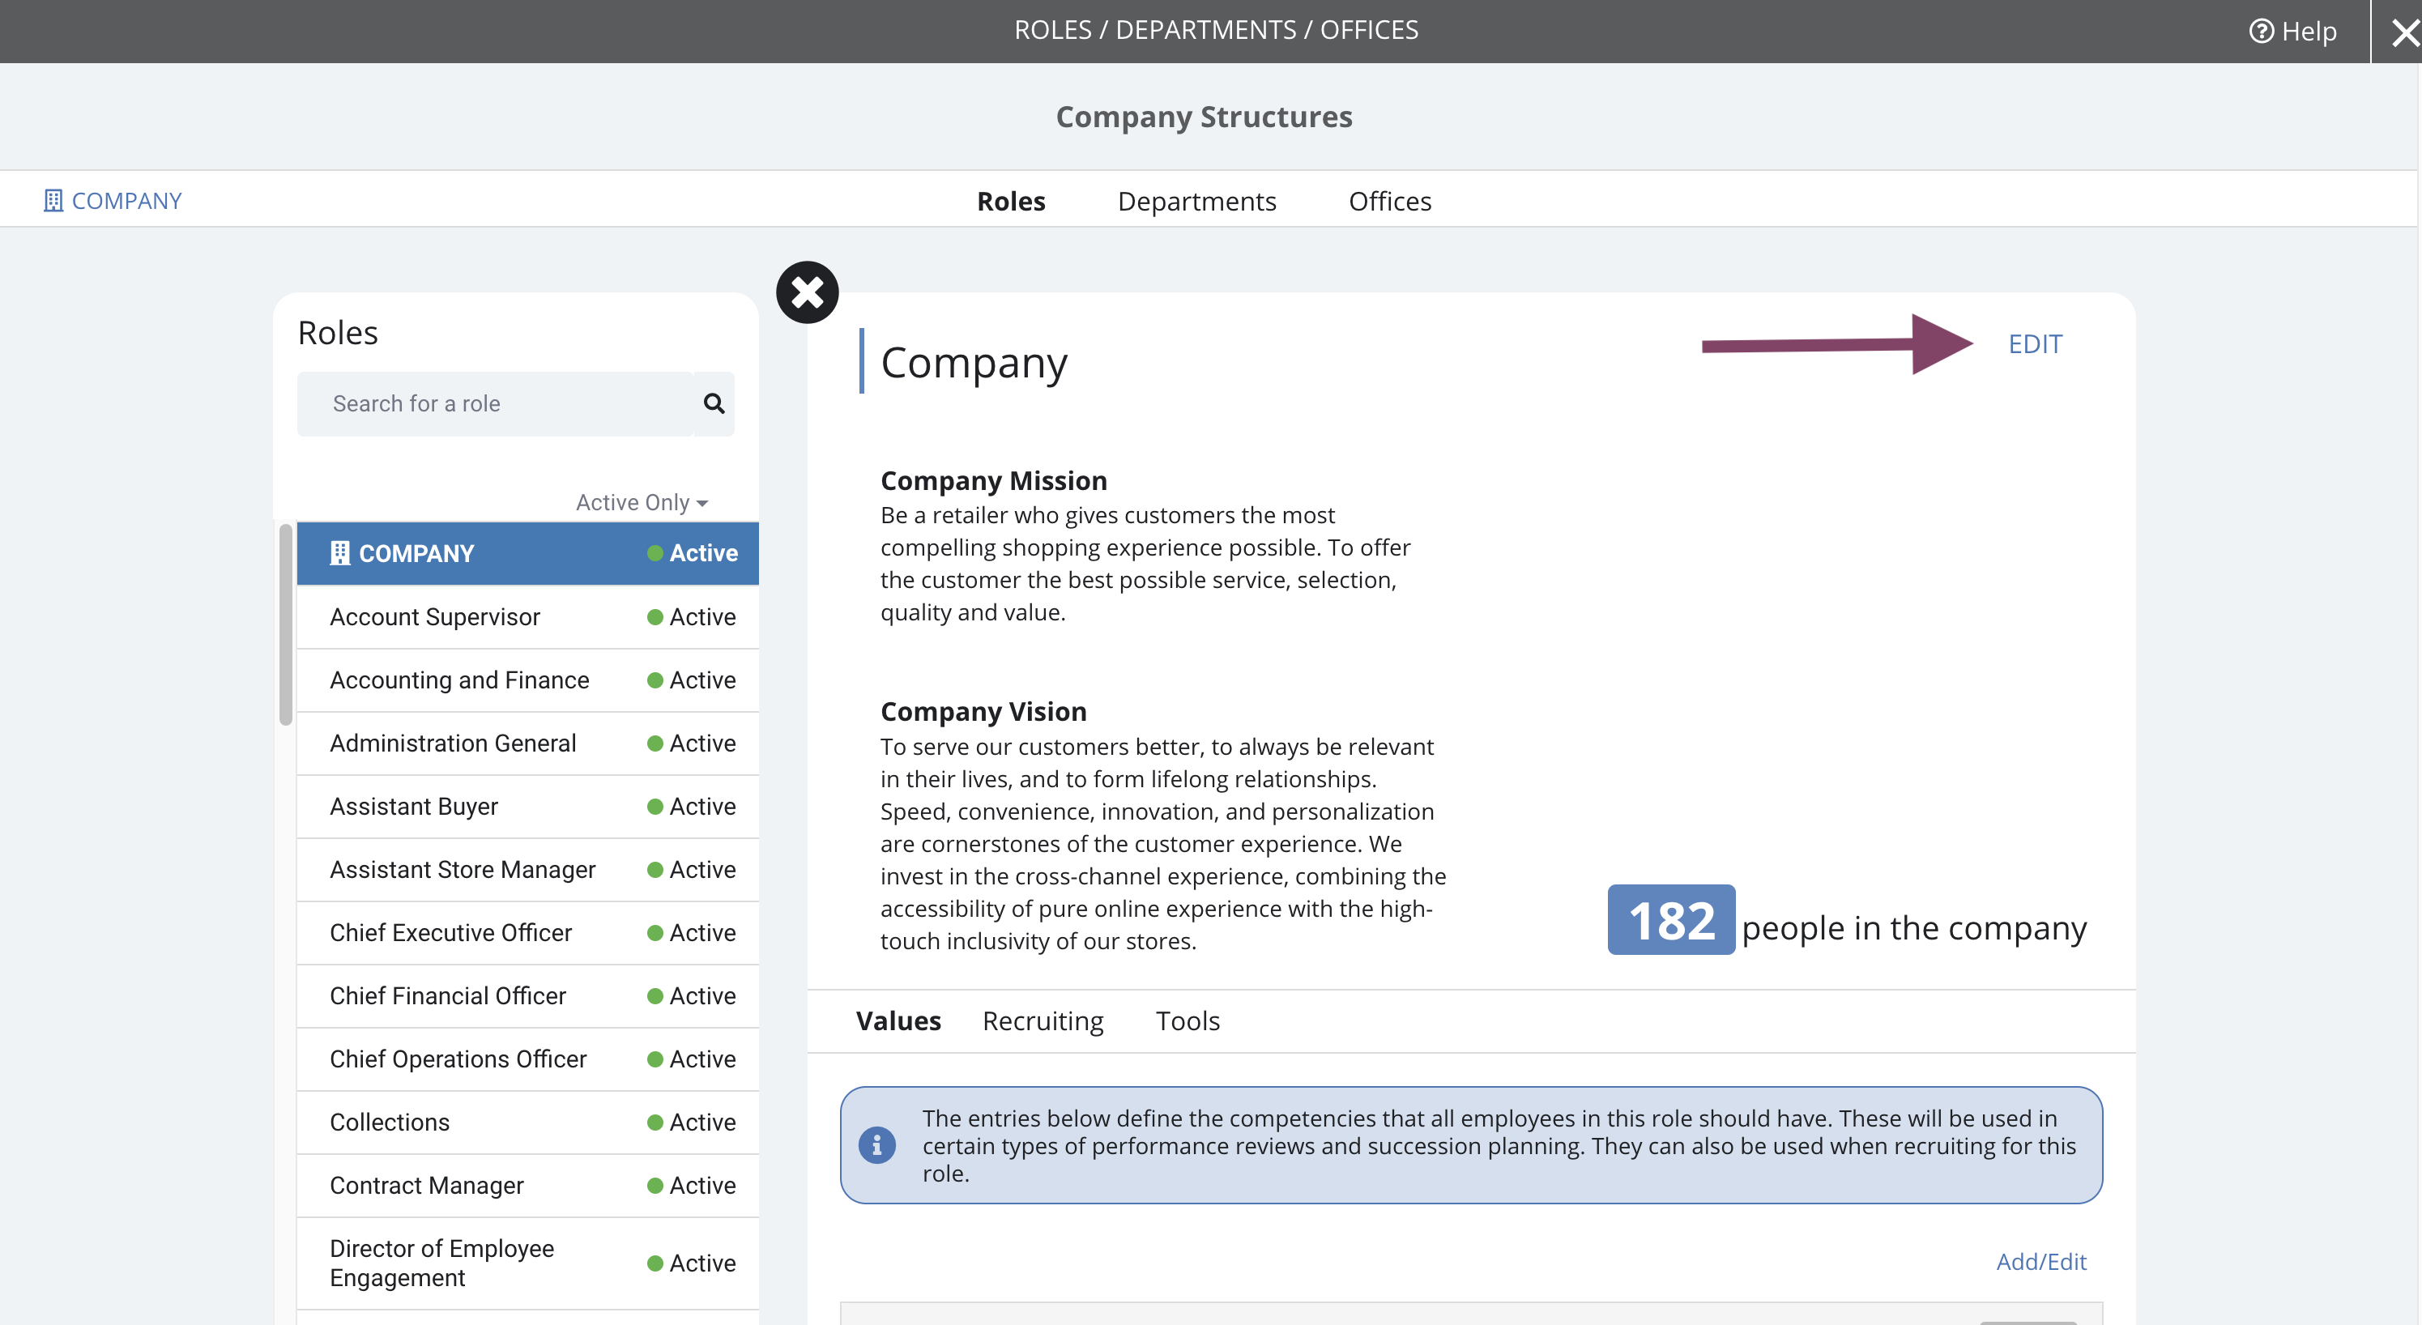Select the Director of Employee Engagement role
The image size is (2422, 1325).
click(527, 1263)
